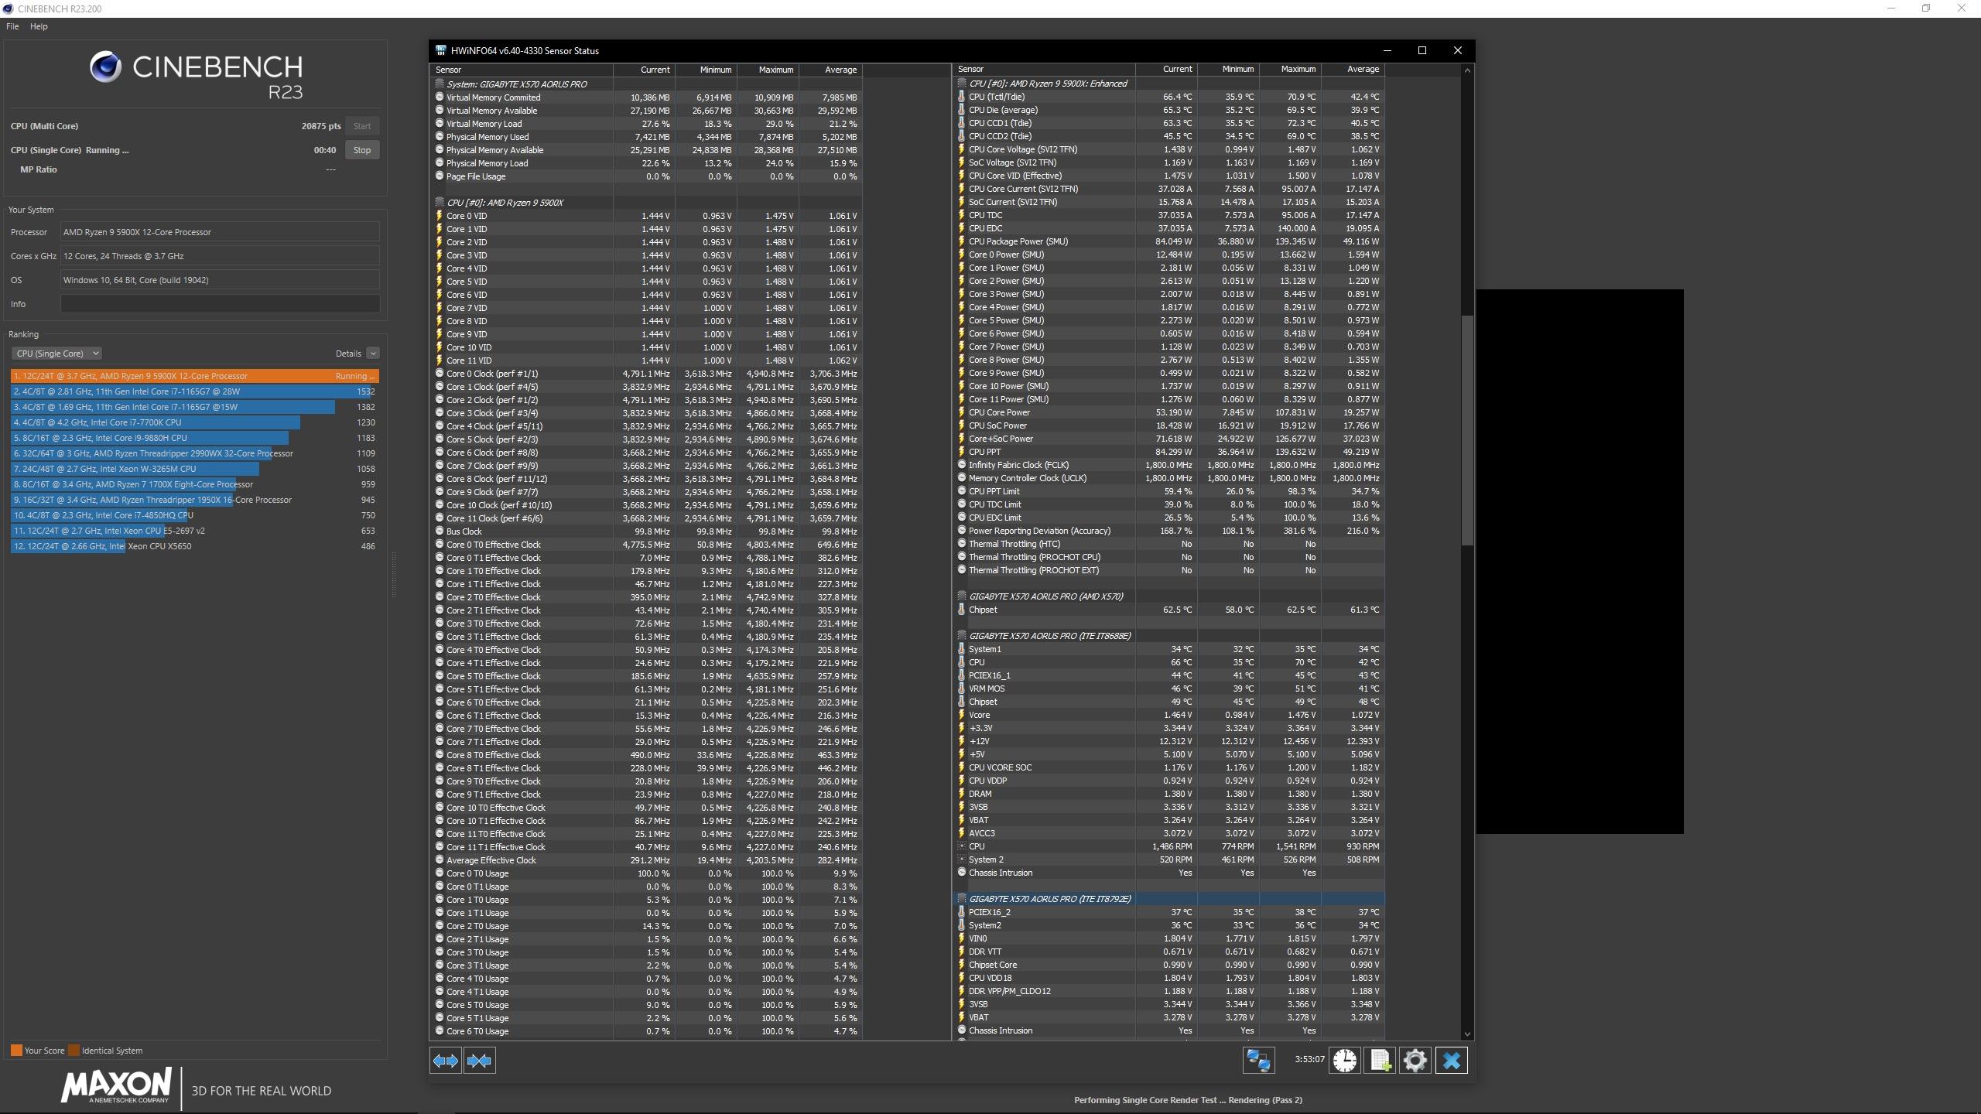Collapse the System: GIGABYTE X570 AORUS PRO group
Viewport: 1981px width, 1114px height.
point(440,84)
